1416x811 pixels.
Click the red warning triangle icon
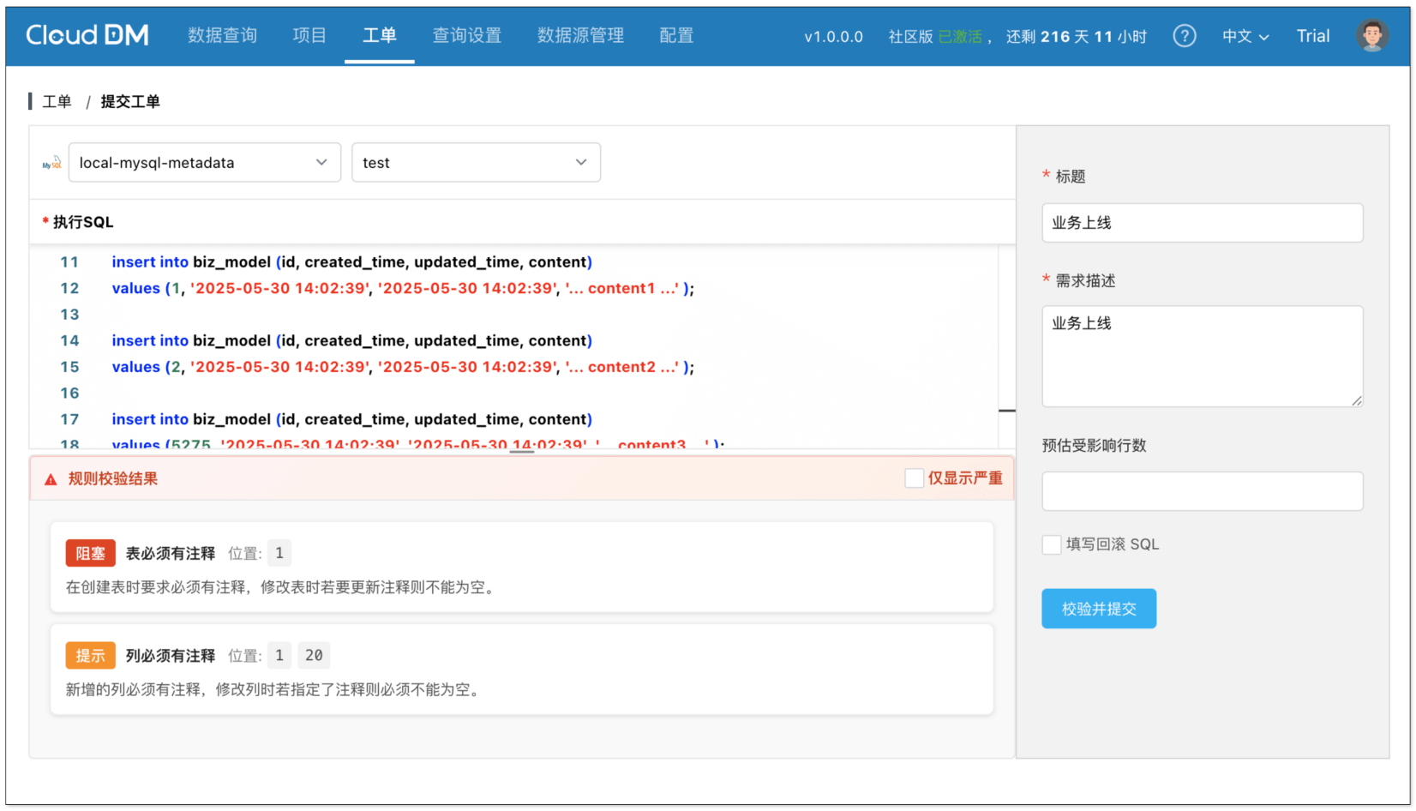click(51, 479)
